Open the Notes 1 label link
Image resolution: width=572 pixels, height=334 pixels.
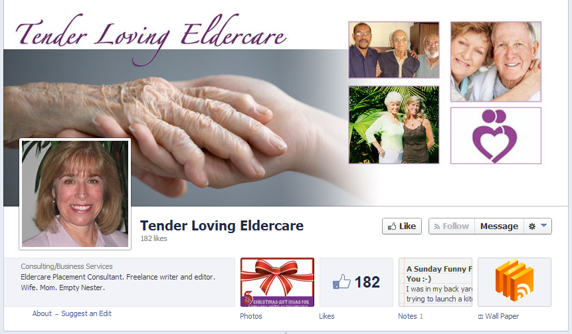[x=411, y=316]
